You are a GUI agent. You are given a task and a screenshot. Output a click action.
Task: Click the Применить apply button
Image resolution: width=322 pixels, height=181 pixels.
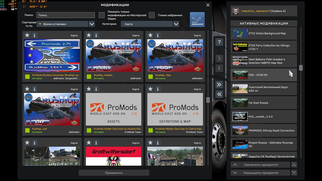click(114, 173)
